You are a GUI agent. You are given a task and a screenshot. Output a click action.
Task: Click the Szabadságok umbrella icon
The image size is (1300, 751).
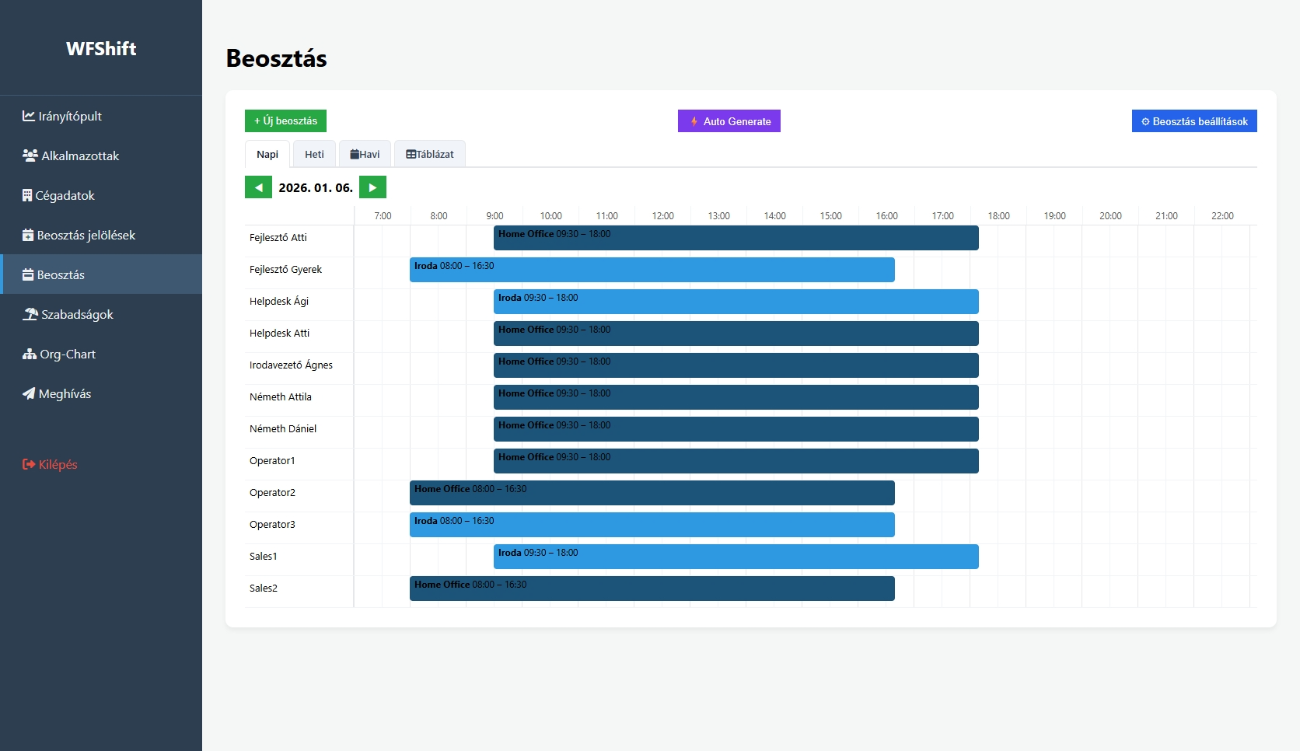coord(30,314)
